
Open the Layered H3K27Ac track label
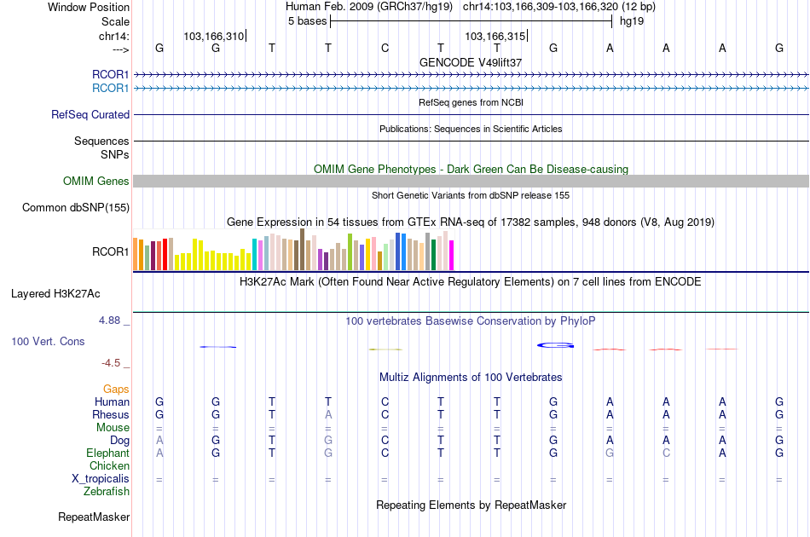click(55, 294)
